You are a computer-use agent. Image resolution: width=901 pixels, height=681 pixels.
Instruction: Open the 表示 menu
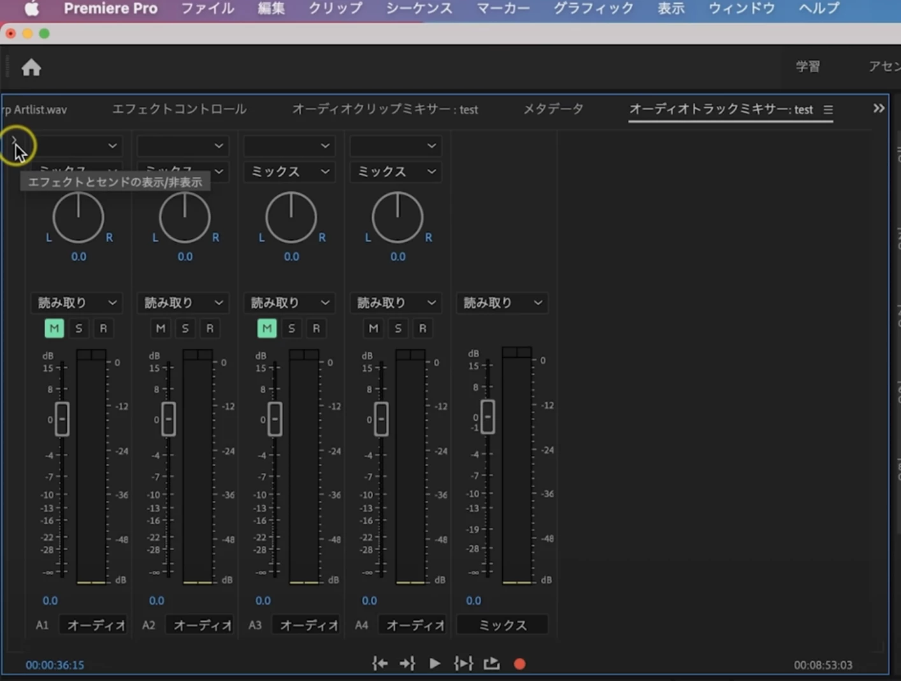[671, 9]
